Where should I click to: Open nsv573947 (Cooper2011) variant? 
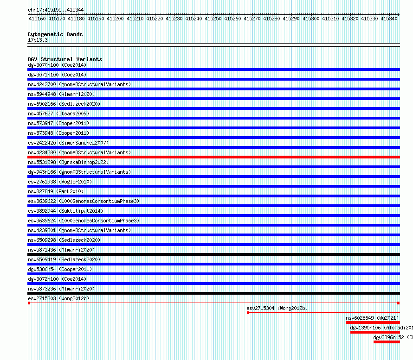[58, 123]
